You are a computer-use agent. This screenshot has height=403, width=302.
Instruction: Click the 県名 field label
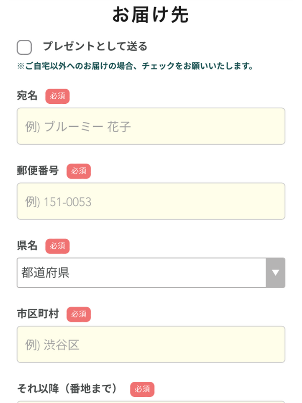27,246
